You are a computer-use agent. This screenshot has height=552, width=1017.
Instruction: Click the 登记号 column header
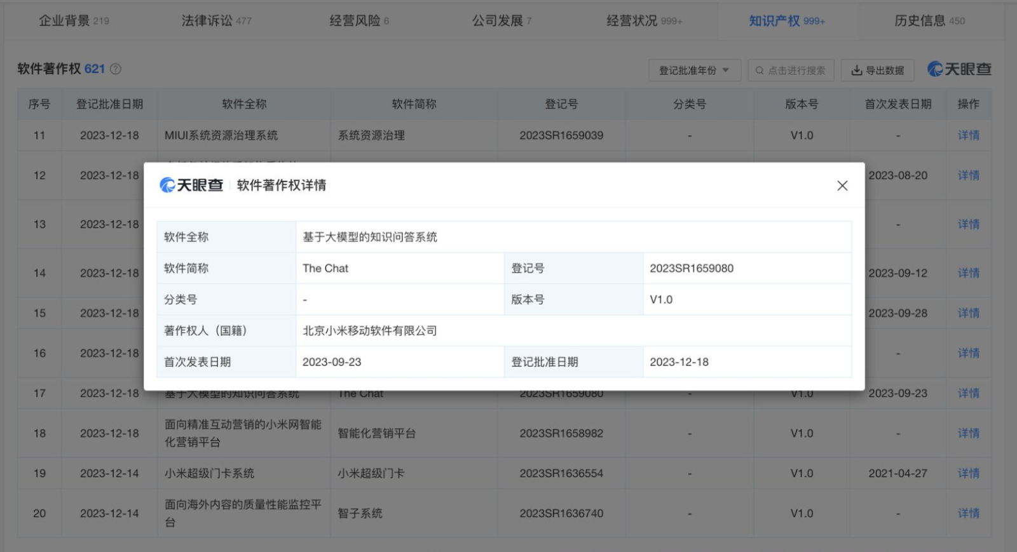click(x=561, y=104)
